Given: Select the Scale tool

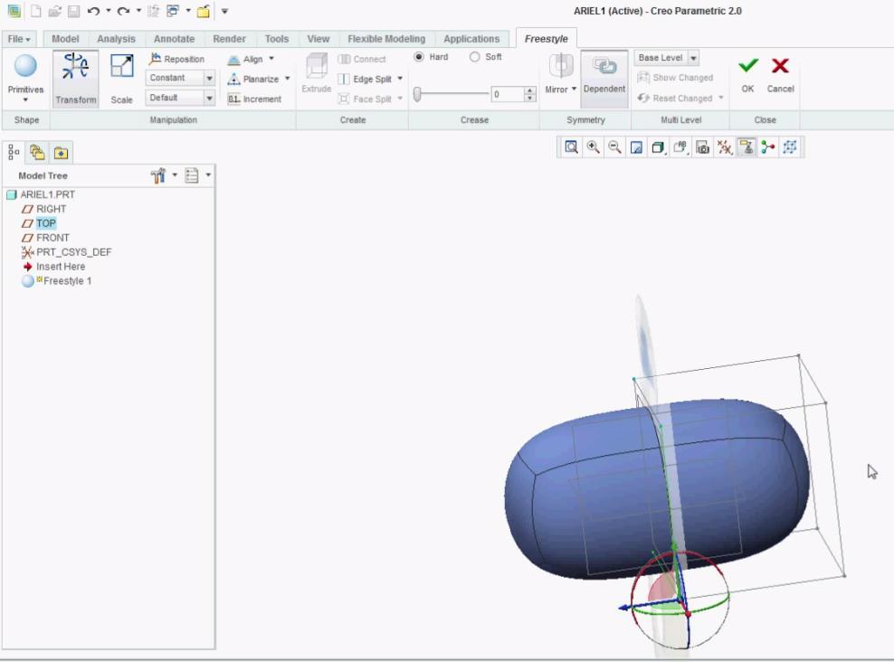Looking at the screenshot, I should coord(121,79).
